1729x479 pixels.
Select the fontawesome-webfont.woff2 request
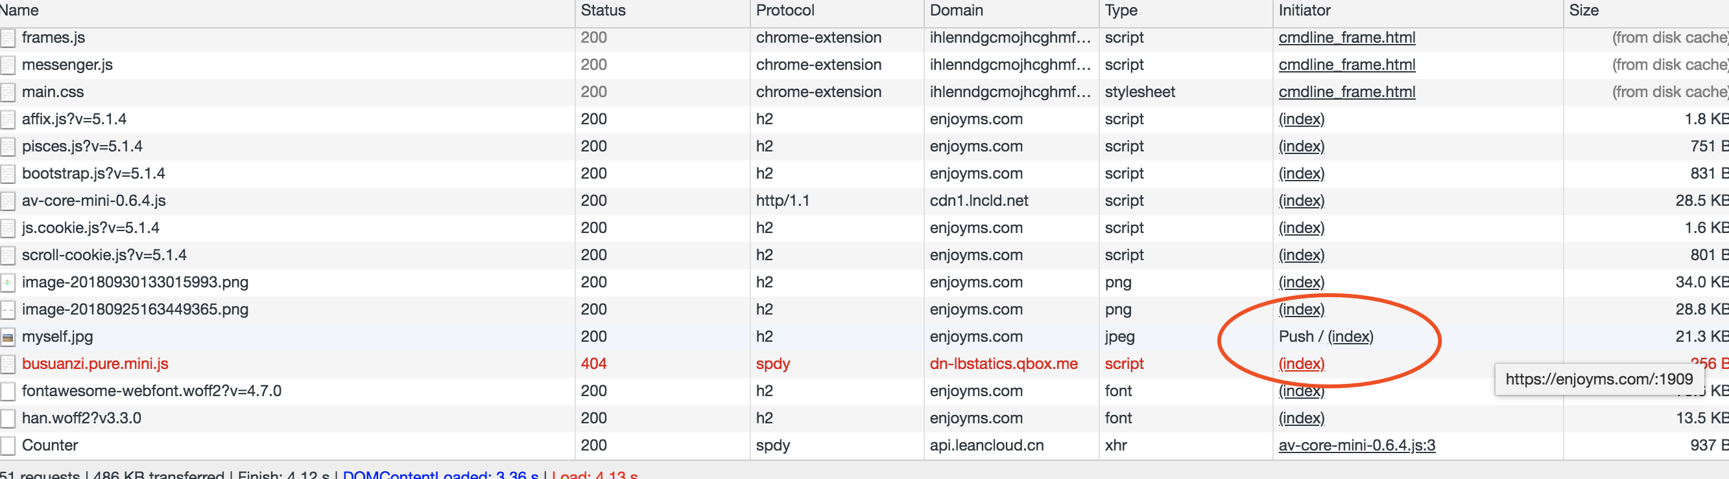coord(152,391)
